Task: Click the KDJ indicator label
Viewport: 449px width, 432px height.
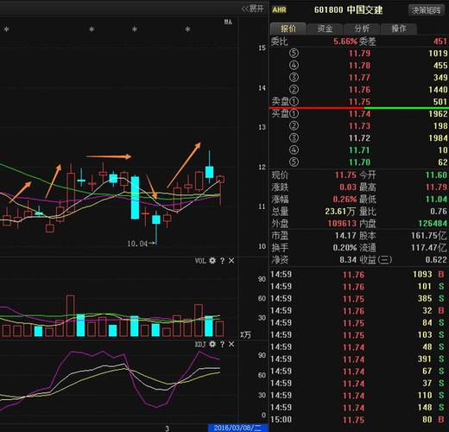Action: 200,344
